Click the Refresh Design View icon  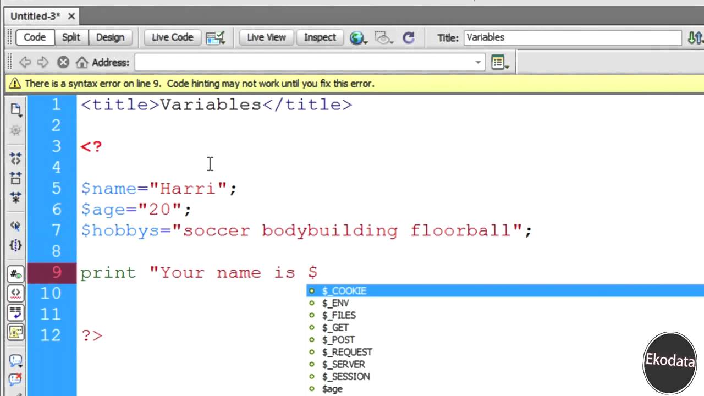(x=408, y=37)
